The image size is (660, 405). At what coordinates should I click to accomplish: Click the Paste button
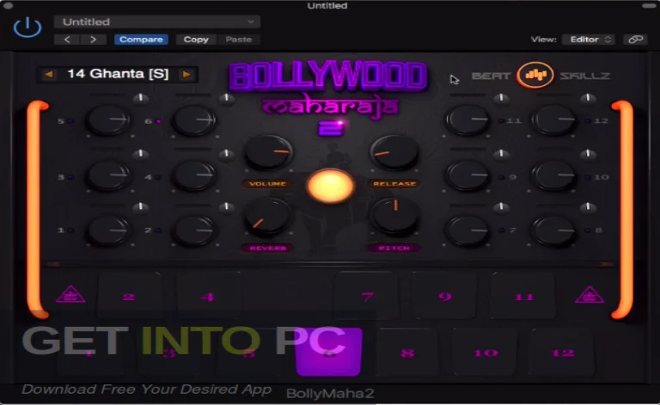[238, 40]
